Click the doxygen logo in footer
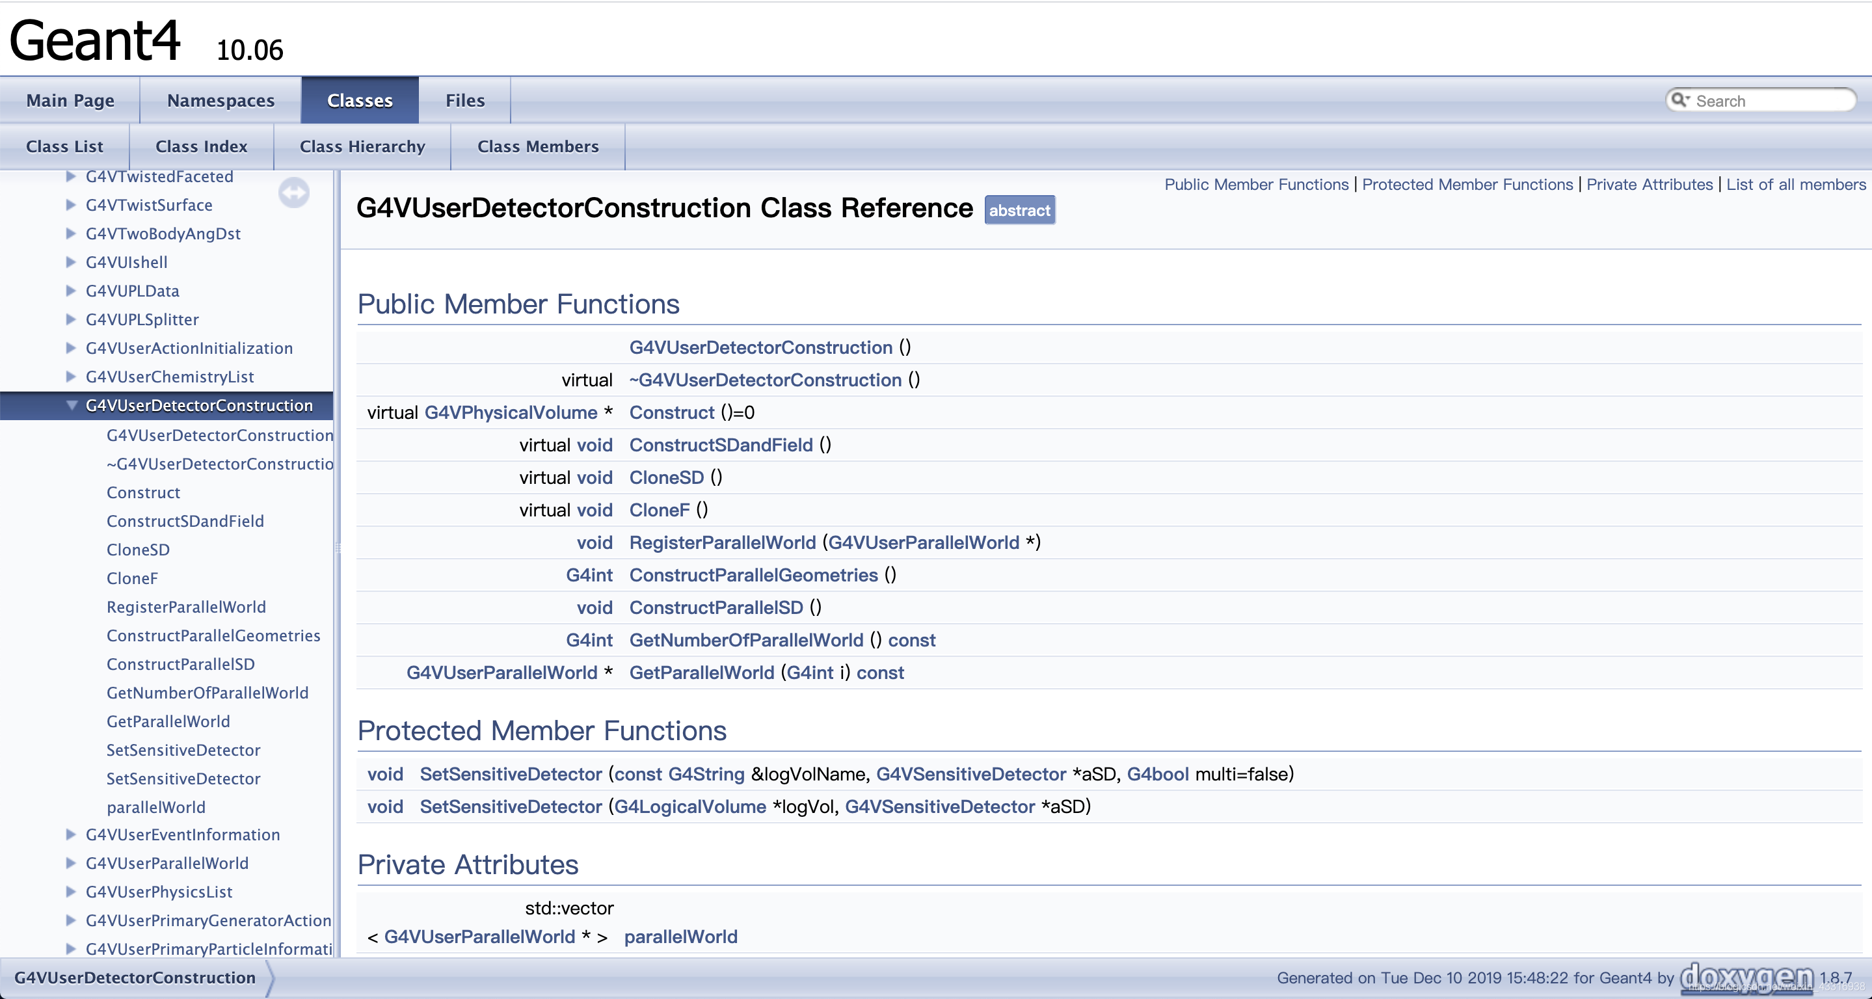 1746,977
